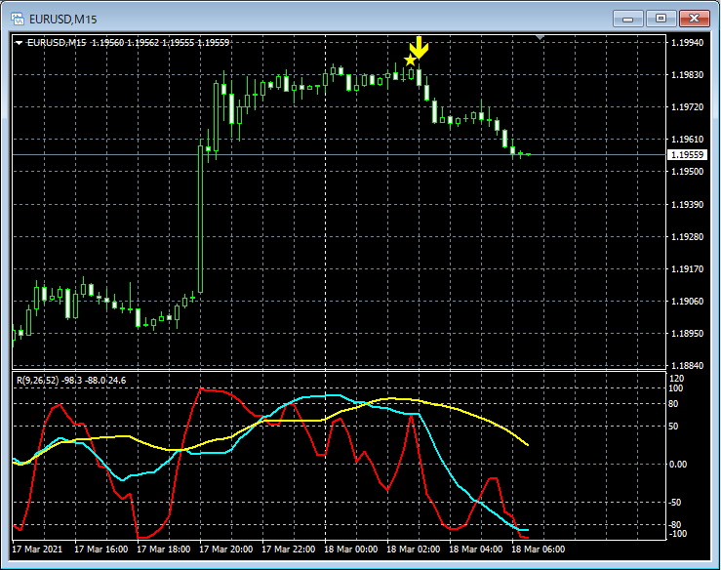The width and height of the screenshot is (721, 570).
Task: Click the 18 Mar 02:00 time label
Action: [414, 550]
